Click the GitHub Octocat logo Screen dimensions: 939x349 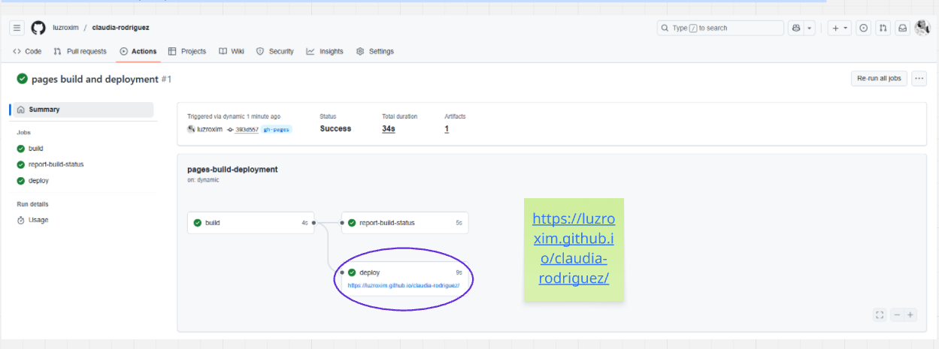point(38,28)
